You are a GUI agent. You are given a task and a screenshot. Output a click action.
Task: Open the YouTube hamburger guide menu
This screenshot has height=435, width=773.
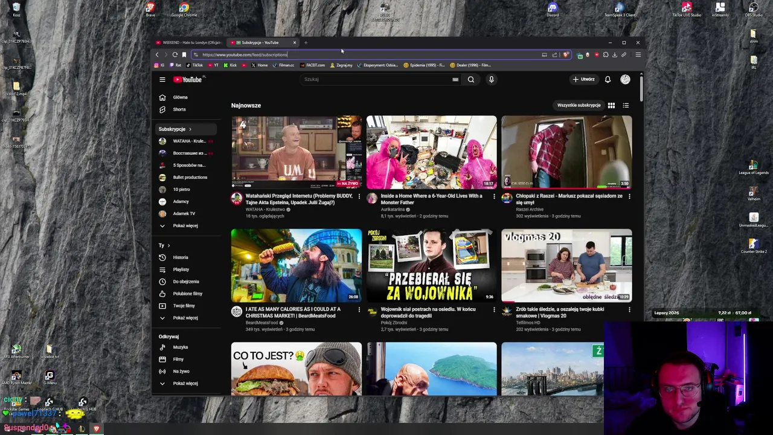[x=162, y=79]
